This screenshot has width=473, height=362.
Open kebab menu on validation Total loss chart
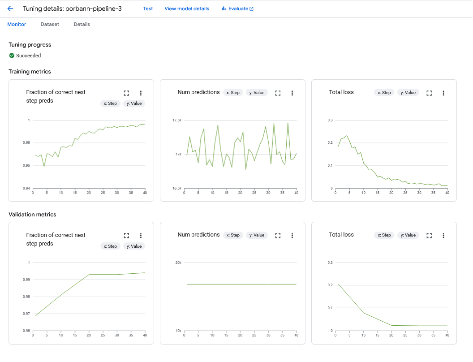point(443,235)
